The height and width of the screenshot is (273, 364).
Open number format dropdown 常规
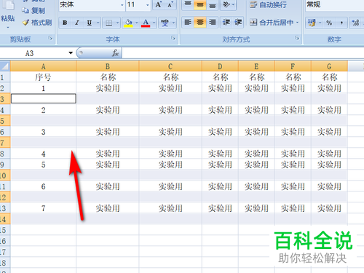click(334, 4)
